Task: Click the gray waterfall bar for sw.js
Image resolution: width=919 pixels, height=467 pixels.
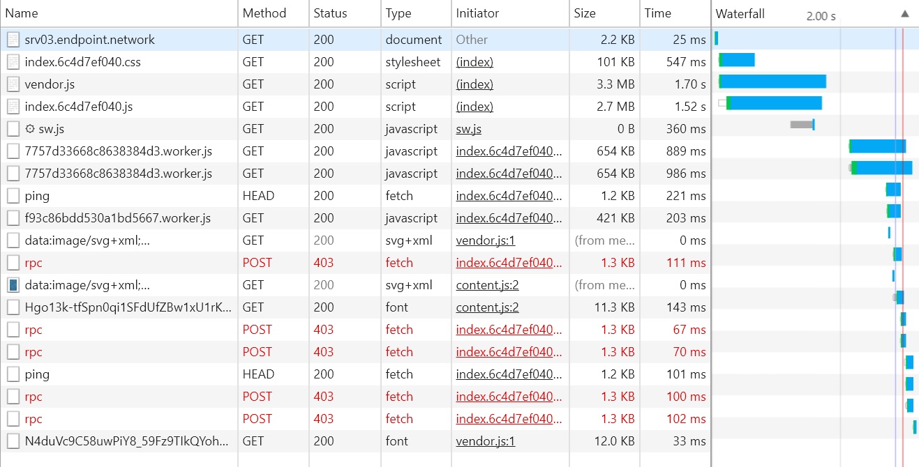Action: [x=801, y=125]
